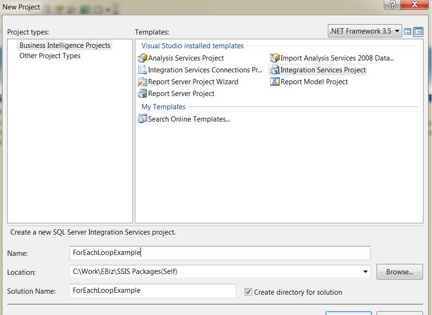Click the Browse... button
This screenshot has width=432, height=315.
click(x=399, y=272)
